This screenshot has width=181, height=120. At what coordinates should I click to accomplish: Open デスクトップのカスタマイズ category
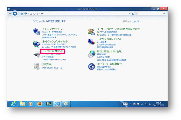pos(109,39)
